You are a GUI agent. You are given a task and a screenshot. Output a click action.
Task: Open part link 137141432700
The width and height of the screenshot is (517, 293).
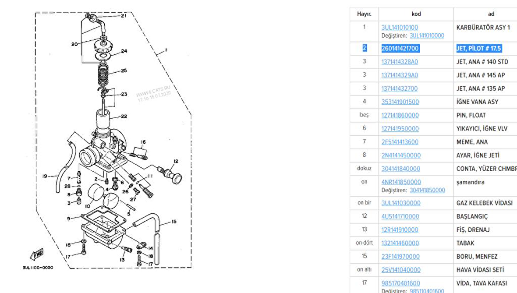(400, 88)
